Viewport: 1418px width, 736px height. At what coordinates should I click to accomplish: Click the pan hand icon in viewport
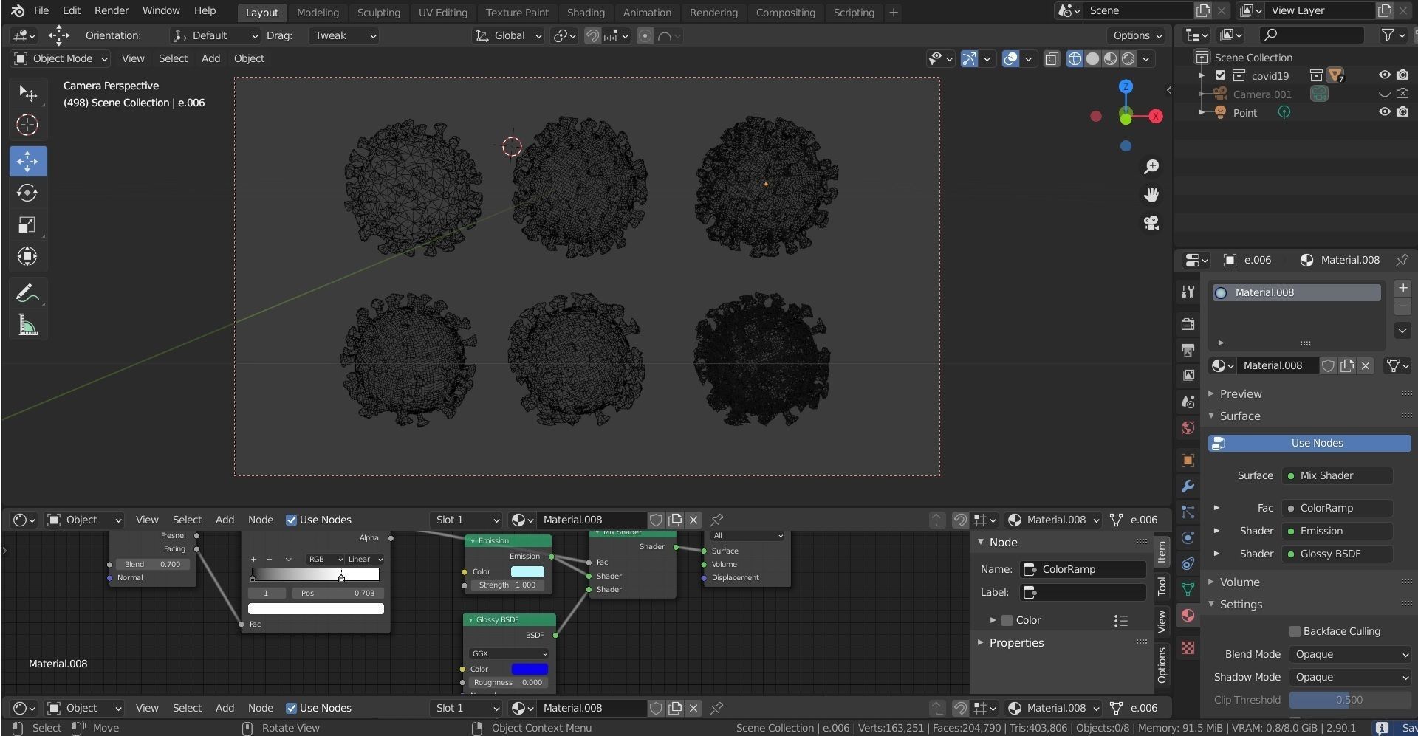tap(1151, 195)
